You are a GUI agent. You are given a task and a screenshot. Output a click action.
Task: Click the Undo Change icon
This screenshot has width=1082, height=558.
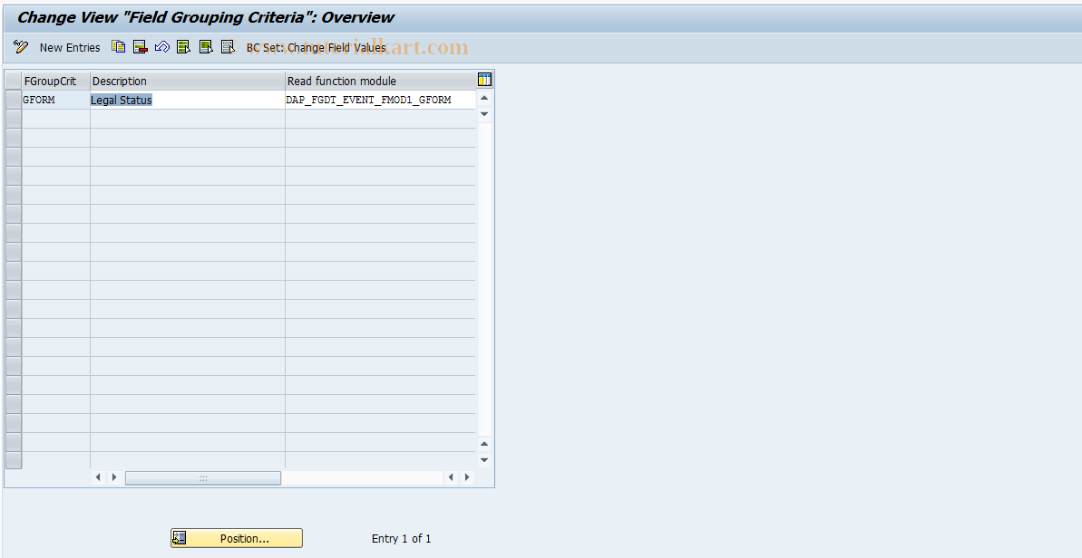click(x=162, y=47)
